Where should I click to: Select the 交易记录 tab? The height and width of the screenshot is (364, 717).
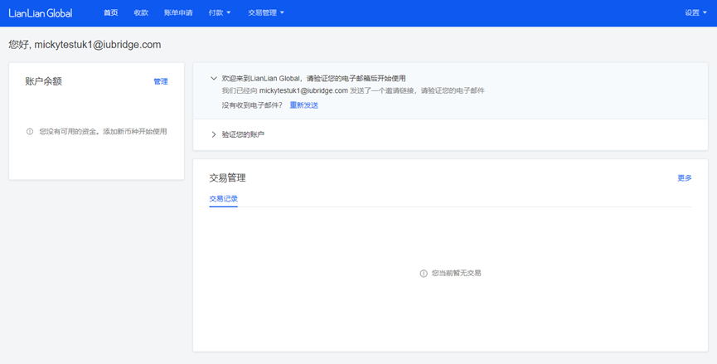point(224,199)
